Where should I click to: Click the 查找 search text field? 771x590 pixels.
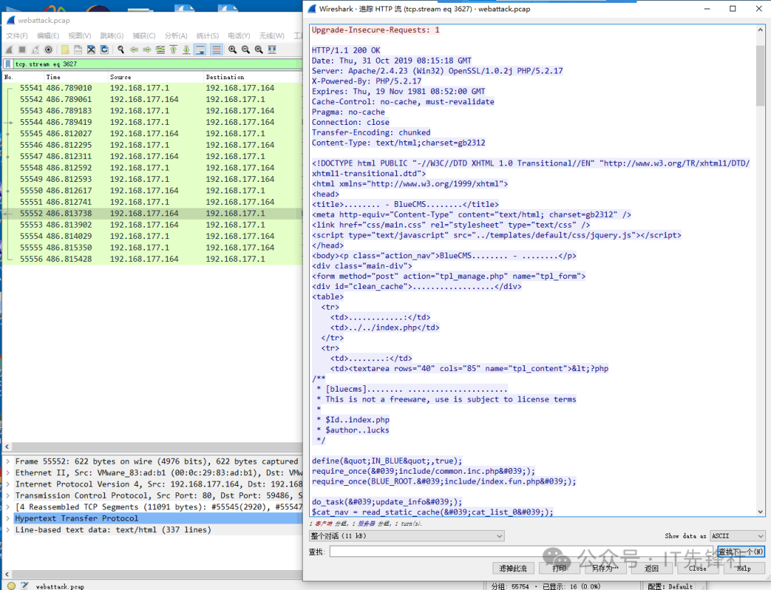521,551
